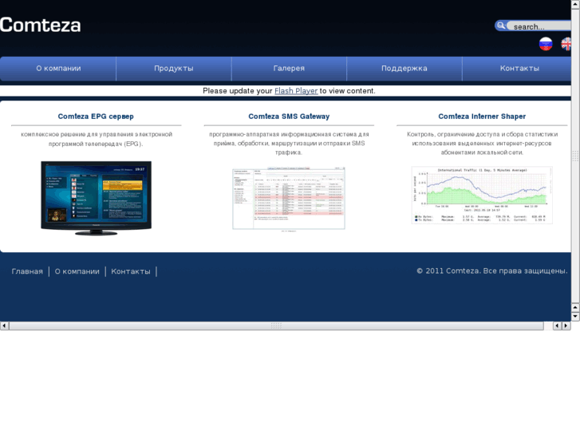Open the Продукты menu item
Screen dimensions: 580x435
[x=174, y=69]
